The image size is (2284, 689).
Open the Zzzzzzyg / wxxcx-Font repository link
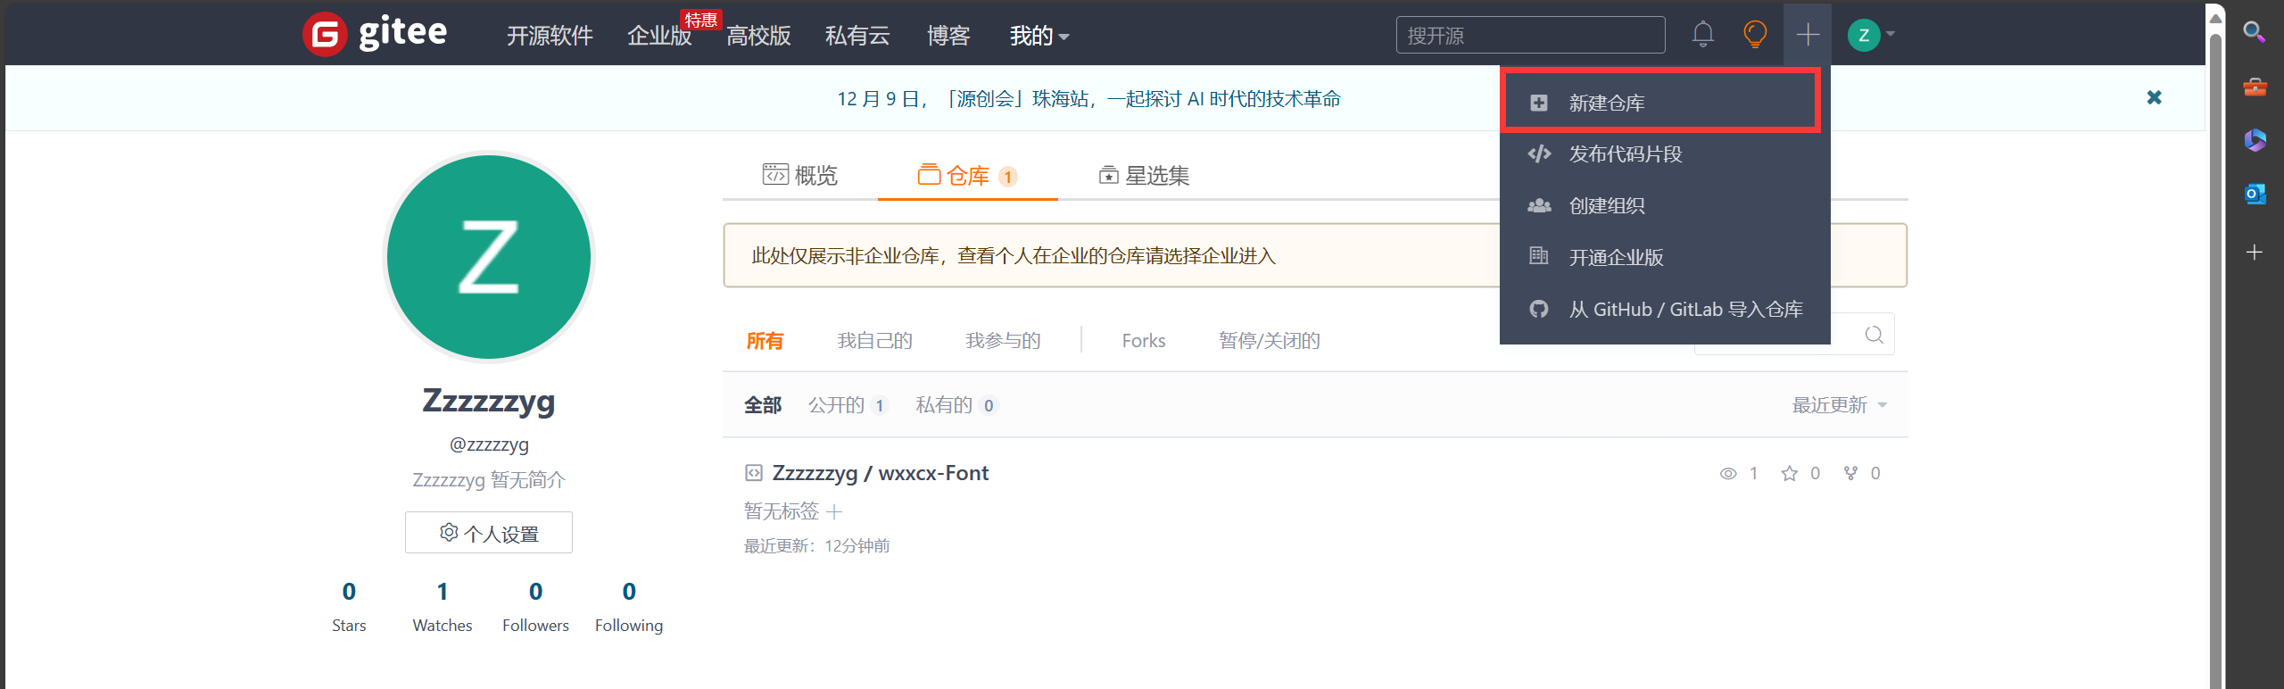point(880,473)
